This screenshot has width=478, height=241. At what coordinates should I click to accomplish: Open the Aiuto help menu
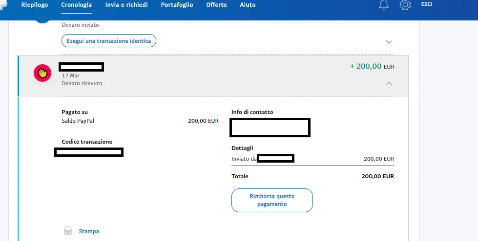pos(248,5)
